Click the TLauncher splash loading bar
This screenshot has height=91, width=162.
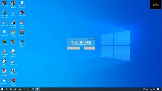pyautogui.click(x=81, y=48)
